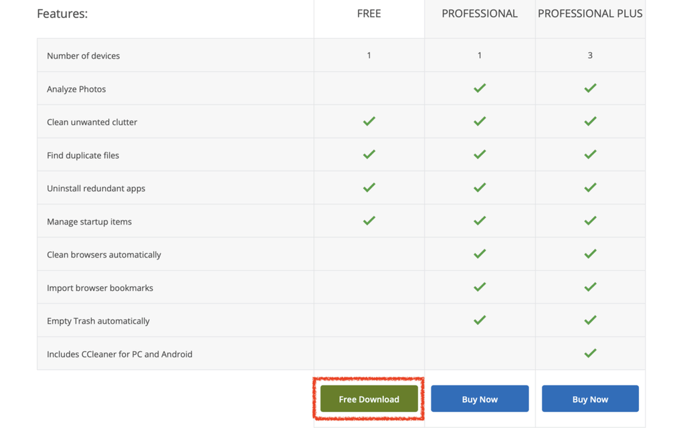This screenshot has height=428, width=685.
Task: Click the FREE column header
Action: click(369, 13)
